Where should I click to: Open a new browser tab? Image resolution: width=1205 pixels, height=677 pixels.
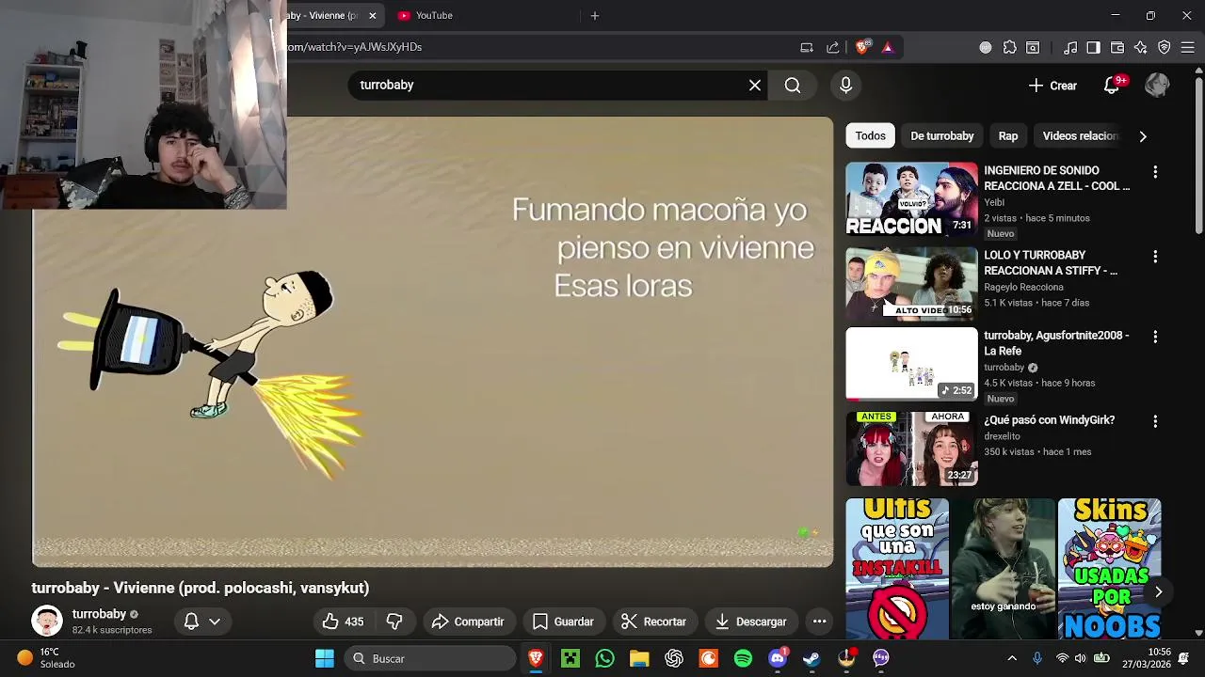(x=594, y=16)
